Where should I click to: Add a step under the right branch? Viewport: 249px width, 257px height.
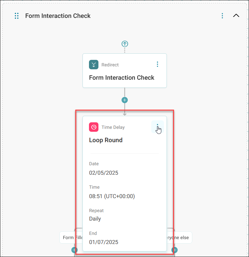175,250
